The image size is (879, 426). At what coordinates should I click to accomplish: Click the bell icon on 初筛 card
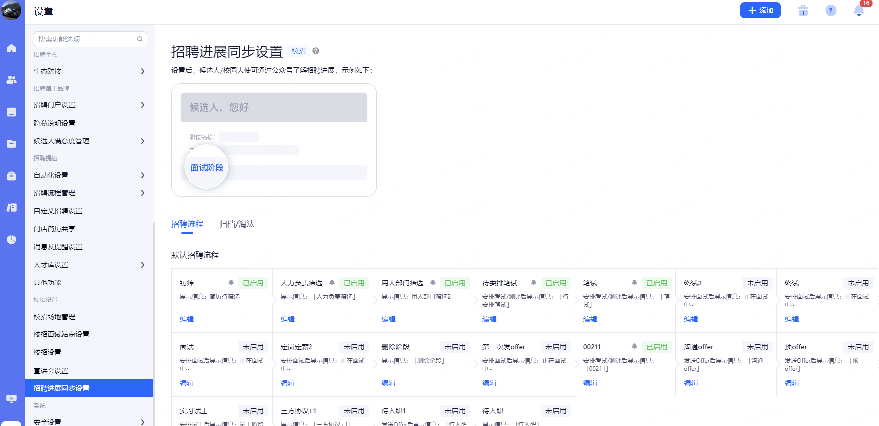[231, 283]
